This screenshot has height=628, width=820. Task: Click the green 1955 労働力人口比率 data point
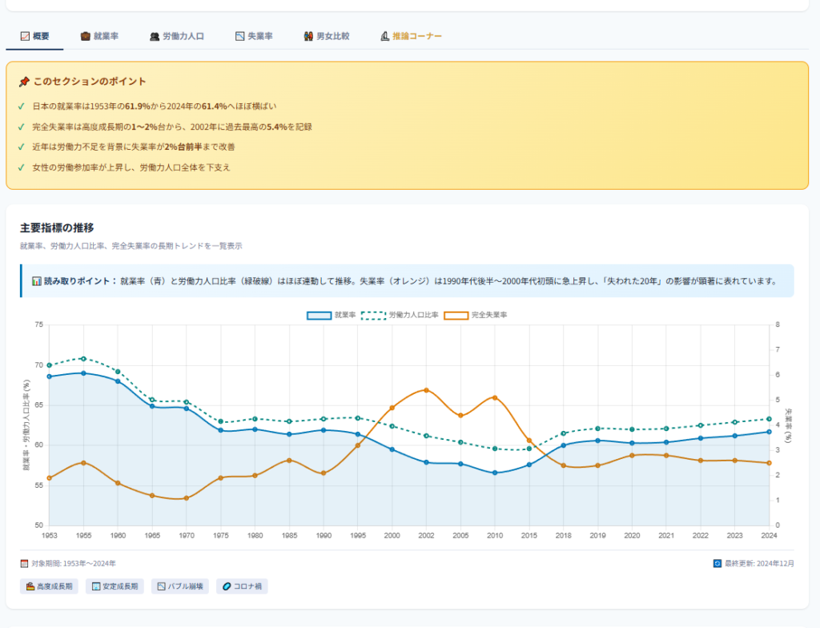(x=83, y=358)
